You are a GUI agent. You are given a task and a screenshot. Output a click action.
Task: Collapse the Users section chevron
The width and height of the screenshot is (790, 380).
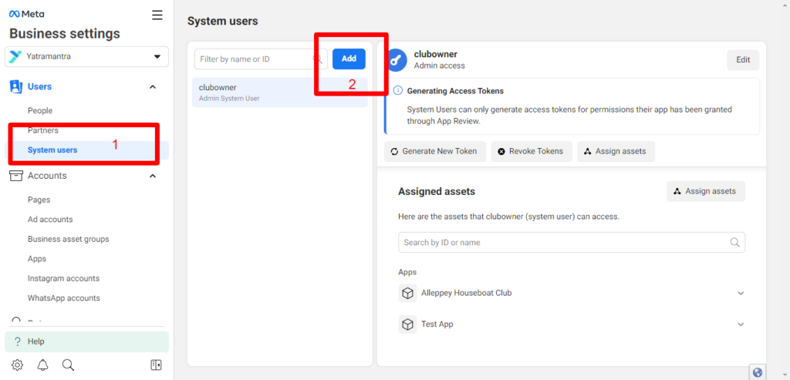154,87
